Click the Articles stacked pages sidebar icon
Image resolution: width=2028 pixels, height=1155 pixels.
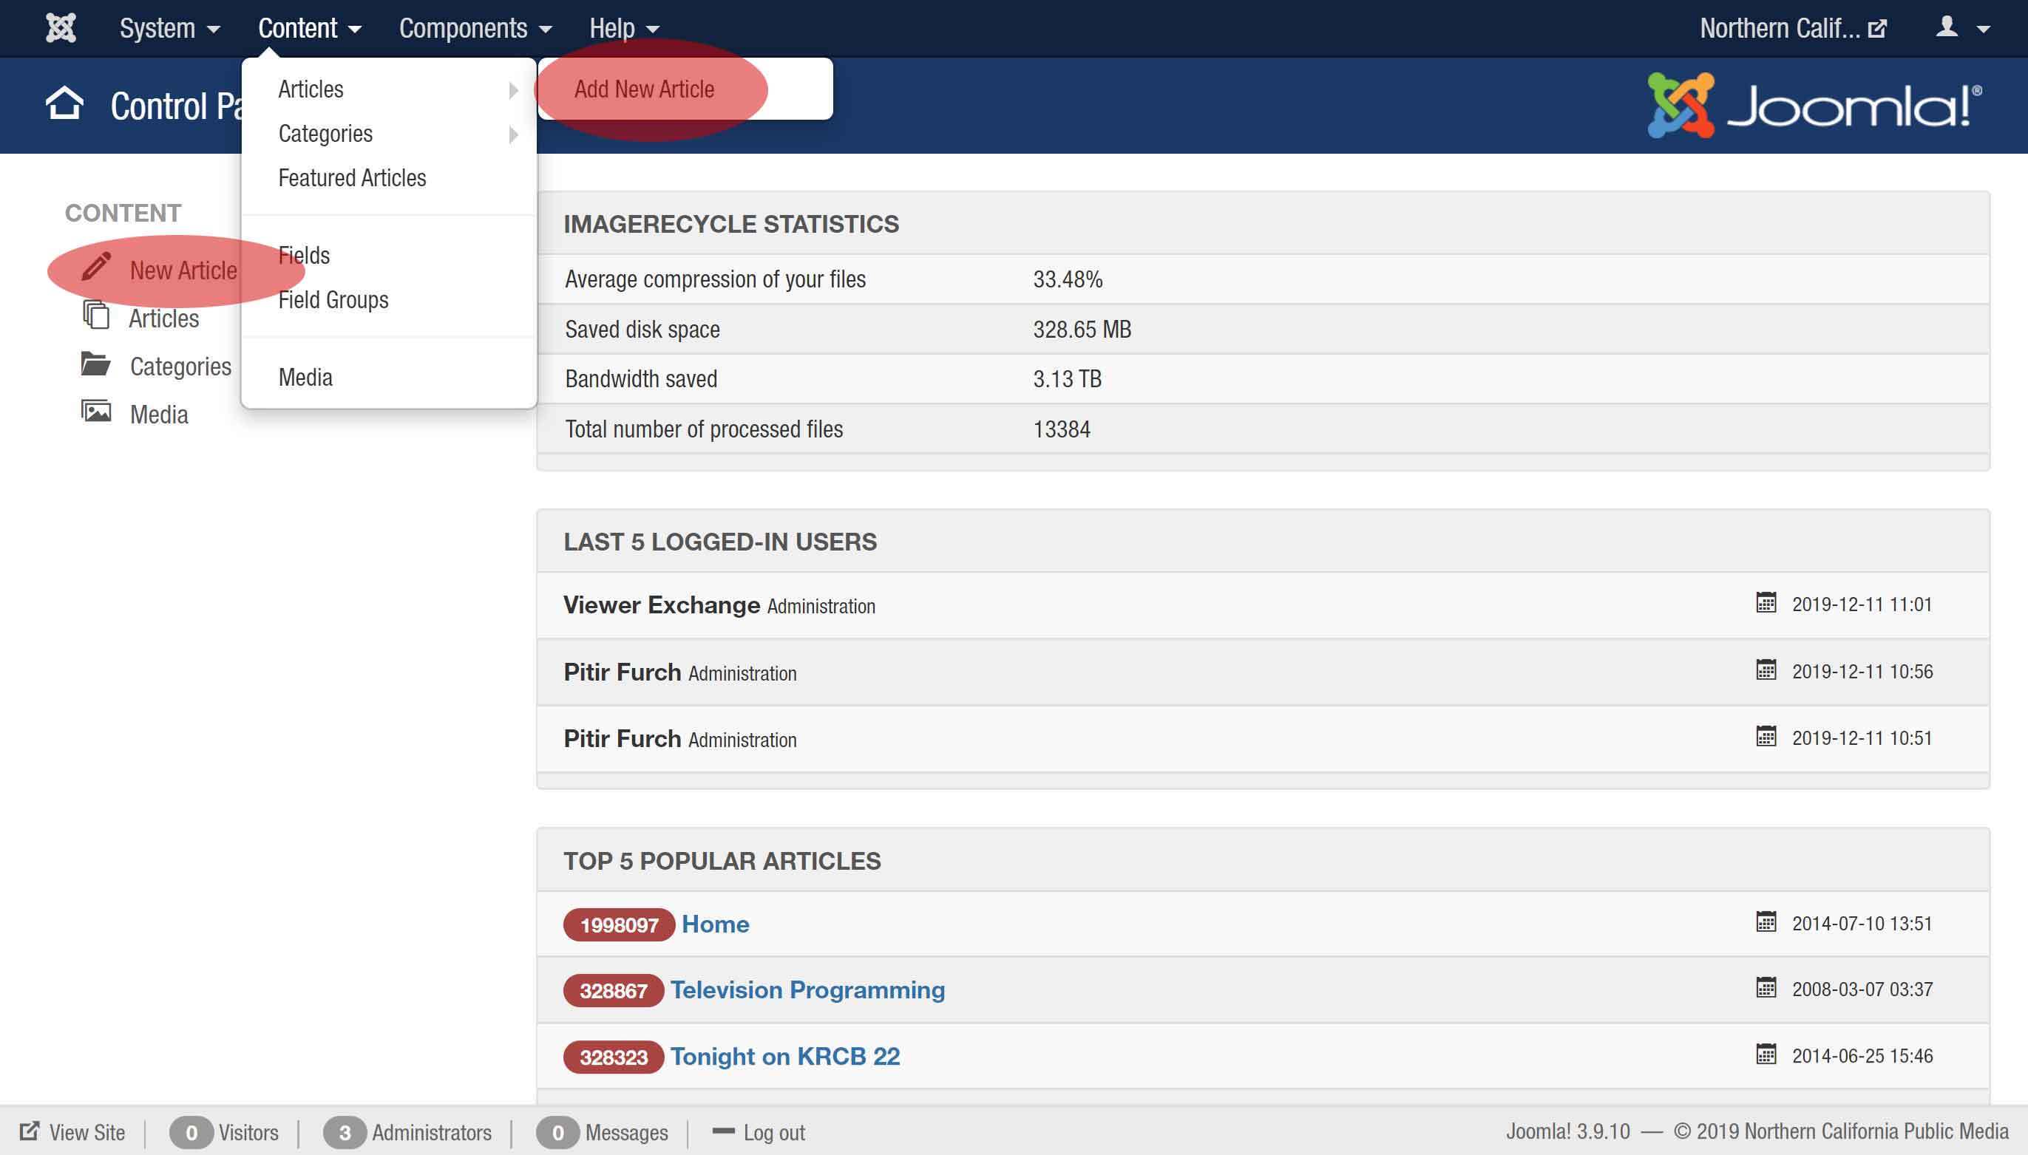pos(97,315)
